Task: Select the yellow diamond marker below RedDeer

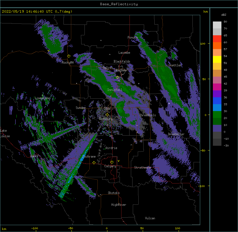Action: pos(118,77)
